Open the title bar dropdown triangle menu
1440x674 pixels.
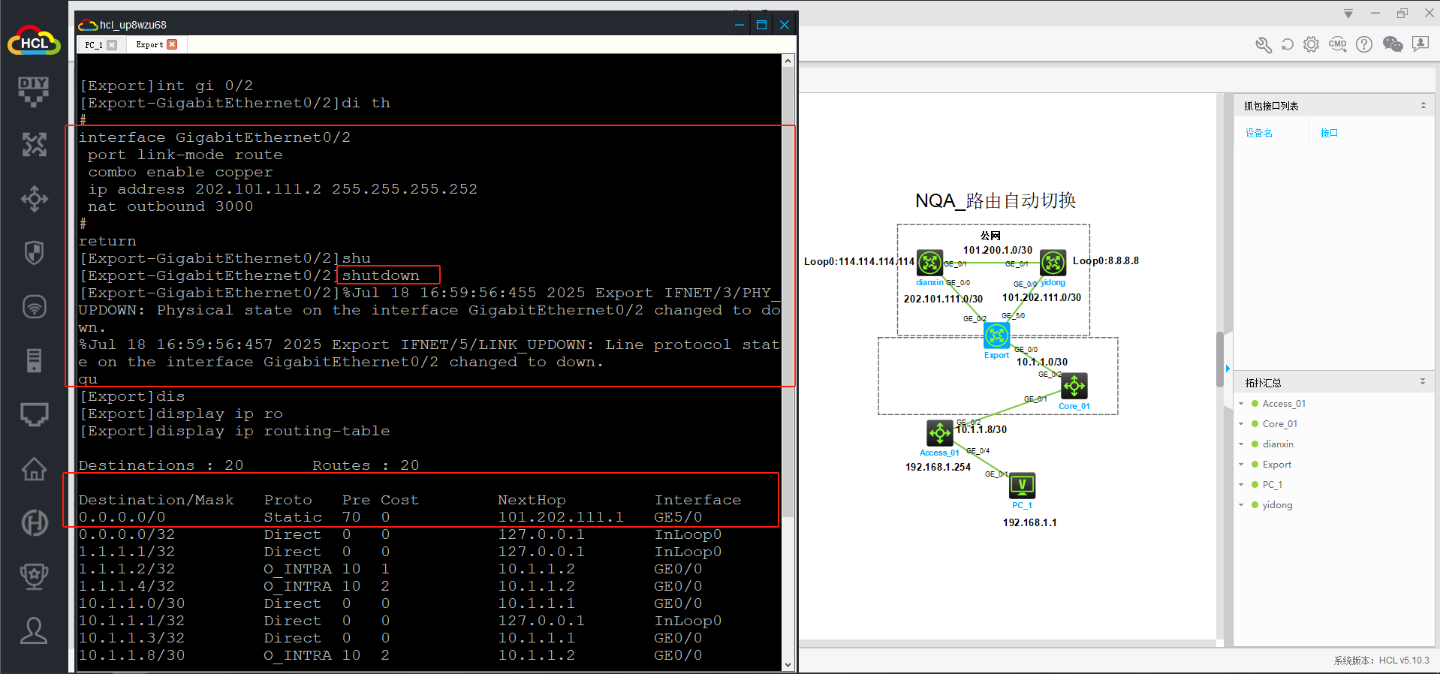tap(1348, 14)
